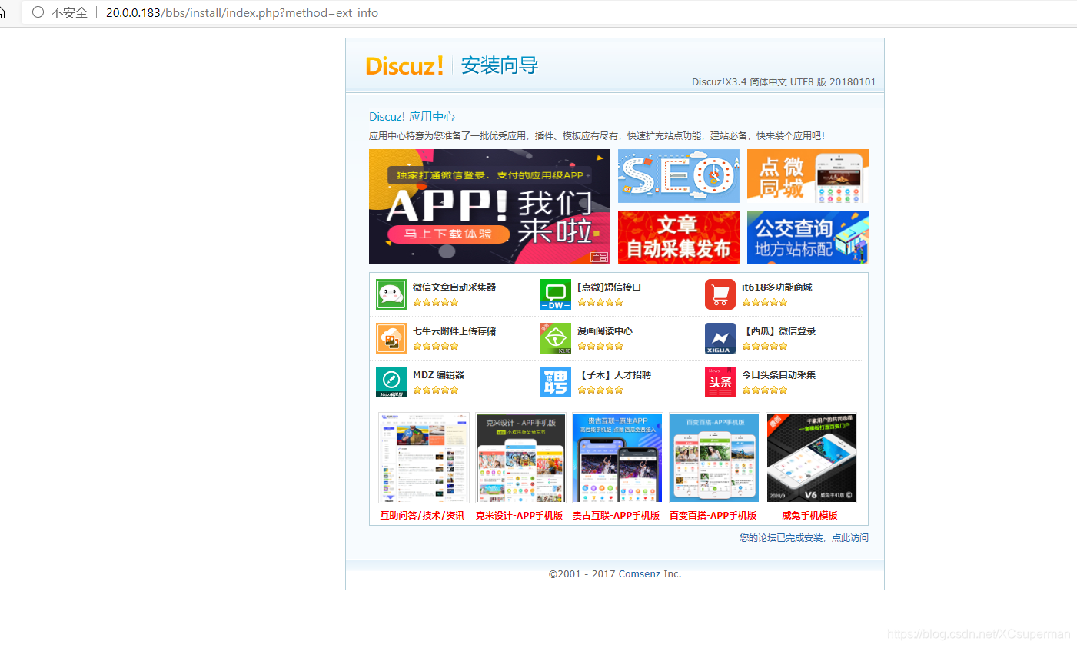Open the [点微]短信接口 DW icon

(x=556, y=294)
